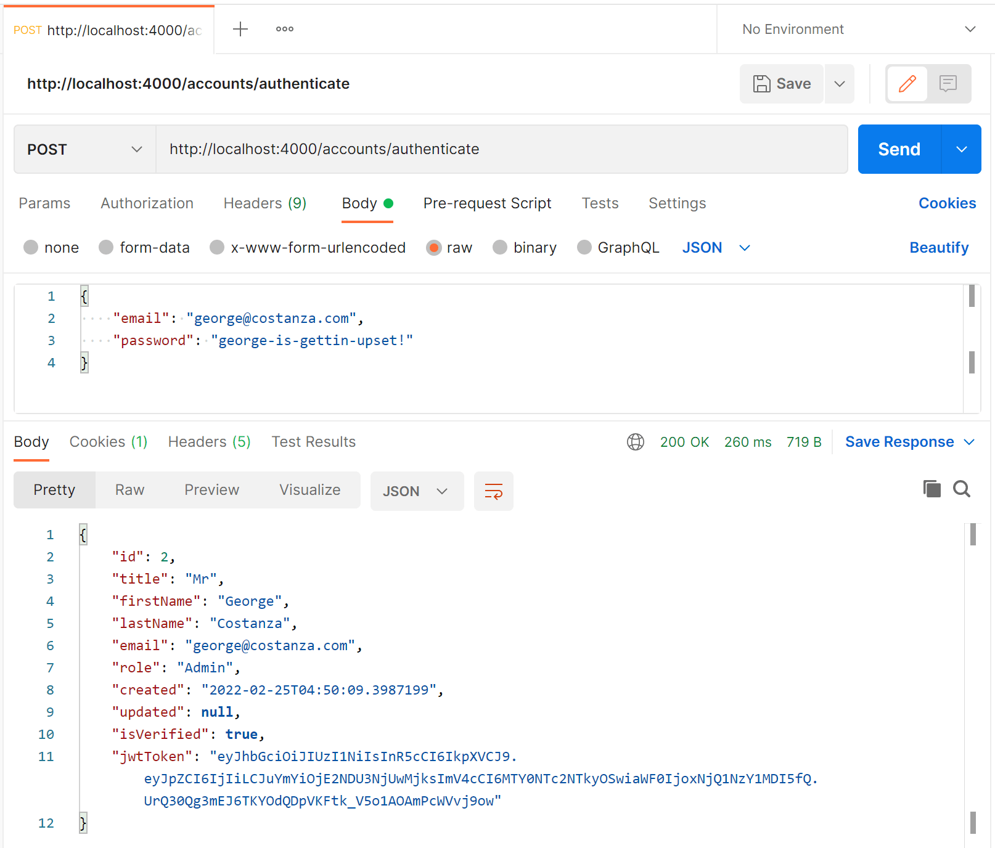The height and width of the screenshot is (848, 995).
Task: Toggle word wrap in response viewer
Action: [494, 491]
